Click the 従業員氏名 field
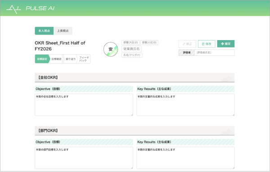The image size is (270, 172). (x=131, y=49)
